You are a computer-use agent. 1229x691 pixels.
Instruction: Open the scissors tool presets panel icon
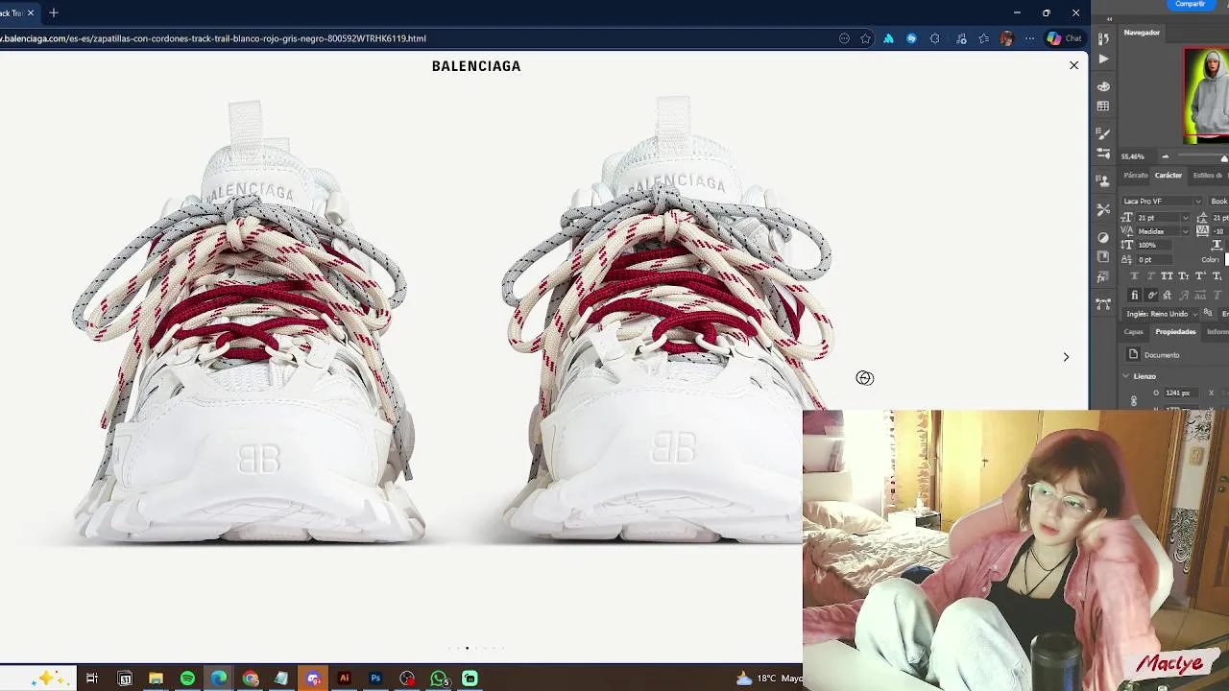[1103, 209]
